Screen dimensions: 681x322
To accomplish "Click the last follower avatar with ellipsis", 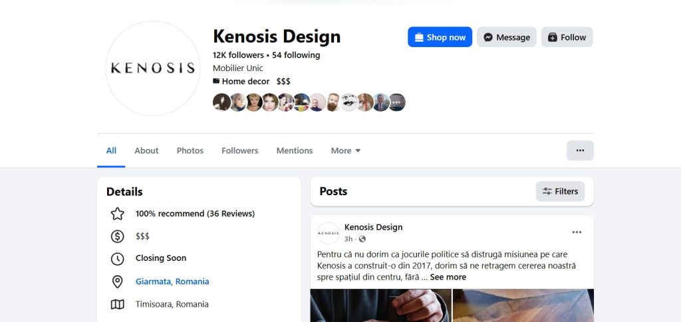I will click(397, 102).
